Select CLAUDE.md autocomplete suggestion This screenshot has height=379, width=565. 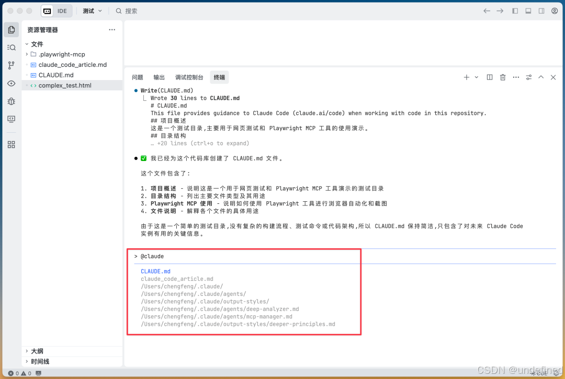tap(155, 271)
